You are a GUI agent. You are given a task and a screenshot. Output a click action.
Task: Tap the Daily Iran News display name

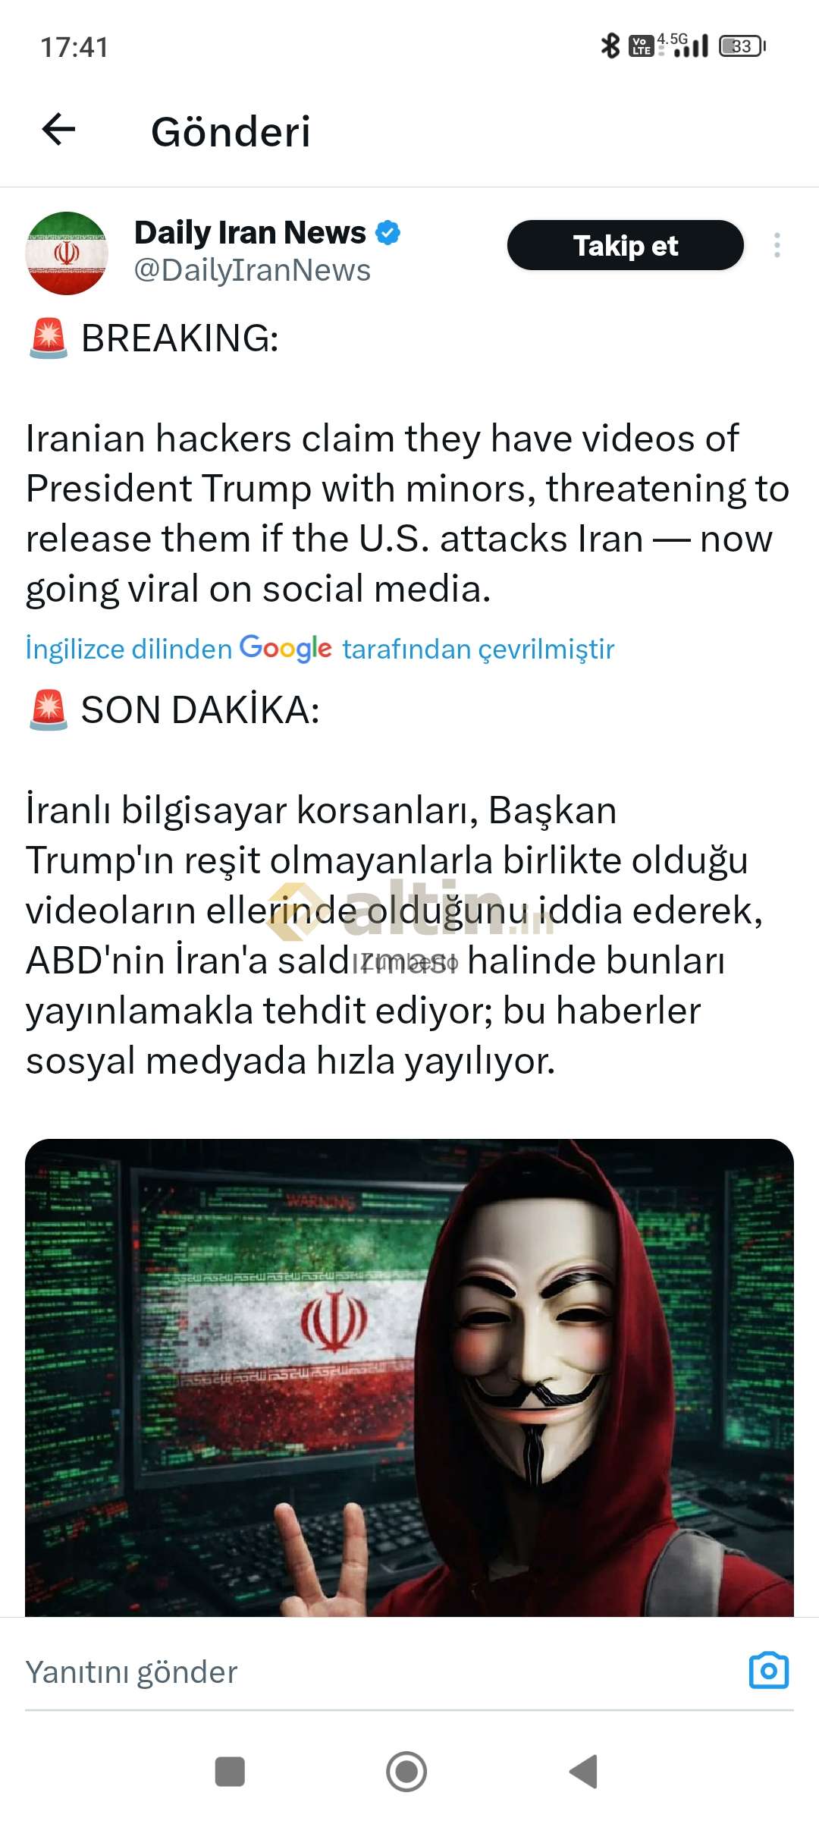(x=250, y=233)
